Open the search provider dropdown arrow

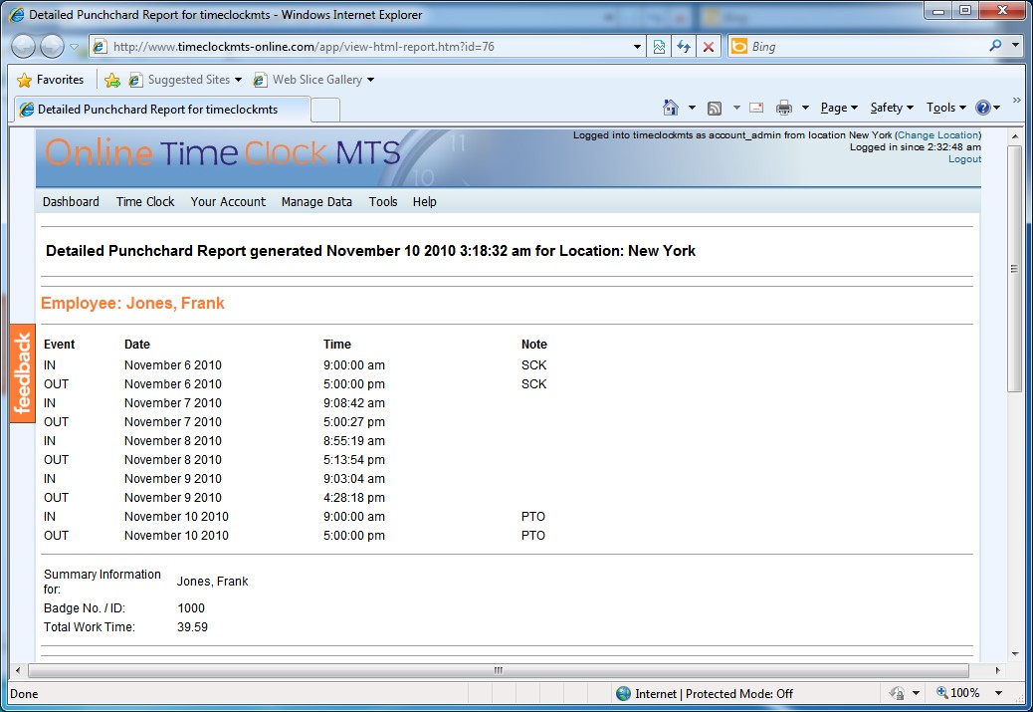pos(1015,46)
